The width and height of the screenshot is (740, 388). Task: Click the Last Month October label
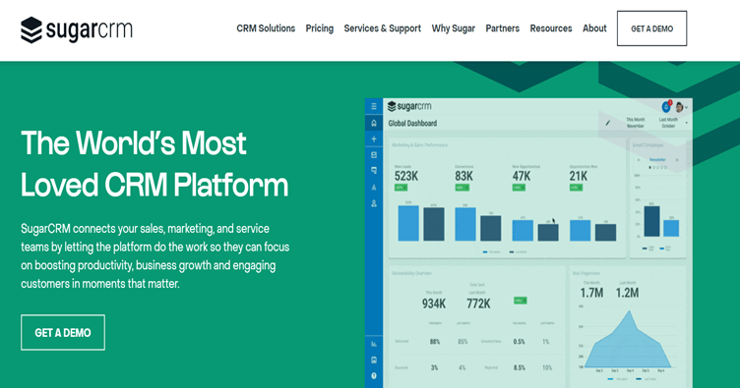point(668,123)
